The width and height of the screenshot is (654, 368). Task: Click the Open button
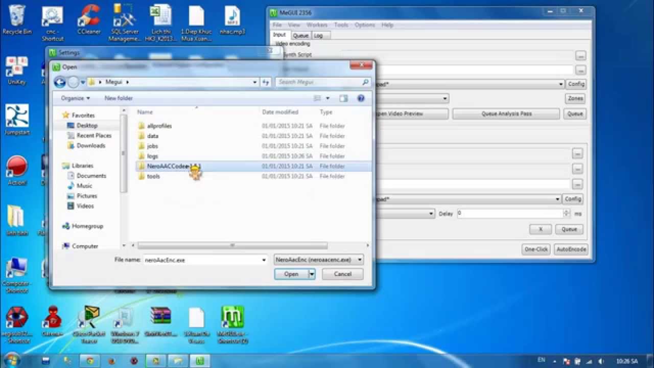click(x=291, y=274)
